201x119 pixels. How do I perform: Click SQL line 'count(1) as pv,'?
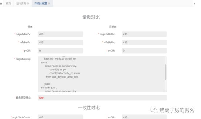tap(58, 70)
